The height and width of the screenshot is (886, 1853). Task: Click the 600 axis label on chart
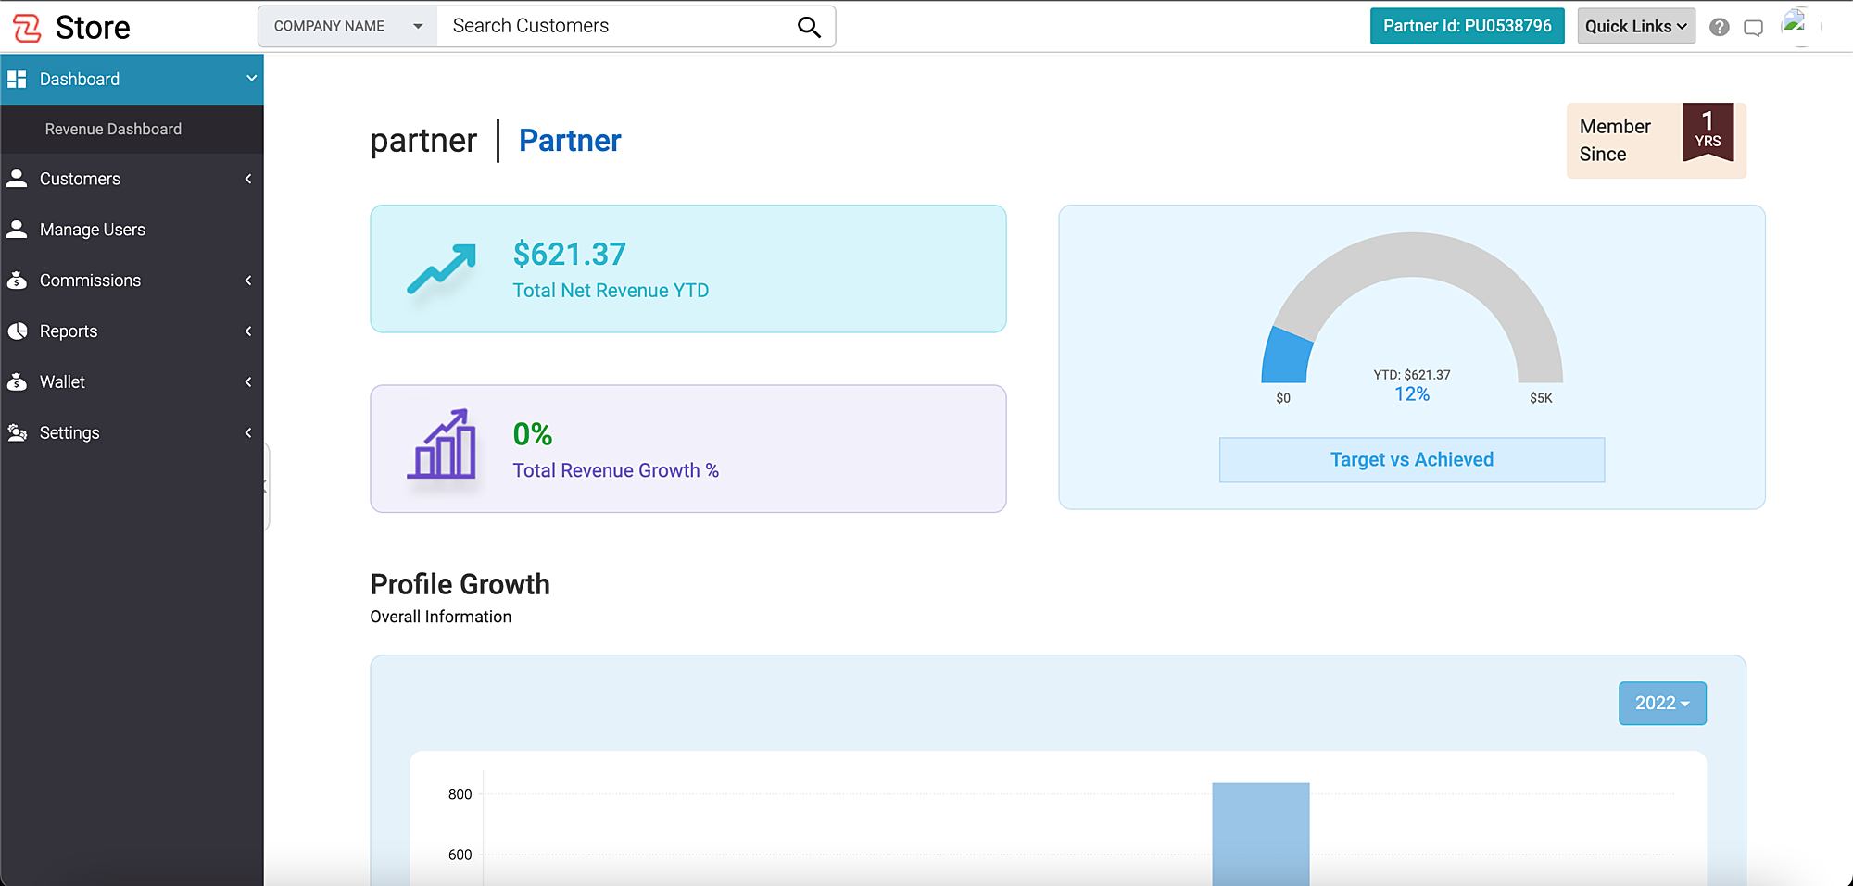click(x=460, y=855)
